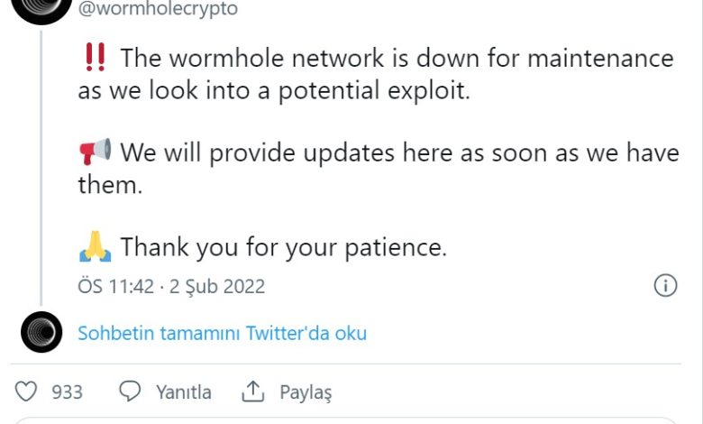Click the vertical thread line left of tweet
Viewport: 703px width, 424px height.
coord(41,162)
